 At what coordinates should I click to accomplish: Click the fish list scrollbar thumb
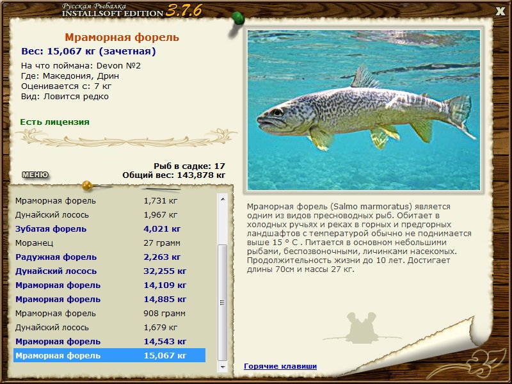coord(222,302)
